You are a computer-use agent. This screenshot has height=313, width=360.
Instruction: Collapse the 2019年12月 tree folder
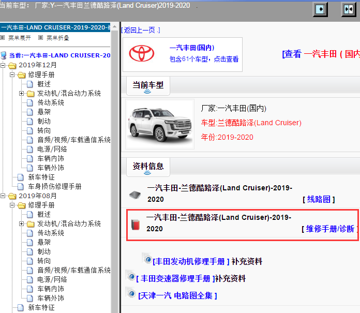[x=4, y=65]
